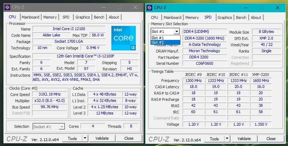This screenshot has width=288, height=146.
Task: Click the Multiplier value x32.0 (8.0 - 43.0)
Action: click(50, 100)
